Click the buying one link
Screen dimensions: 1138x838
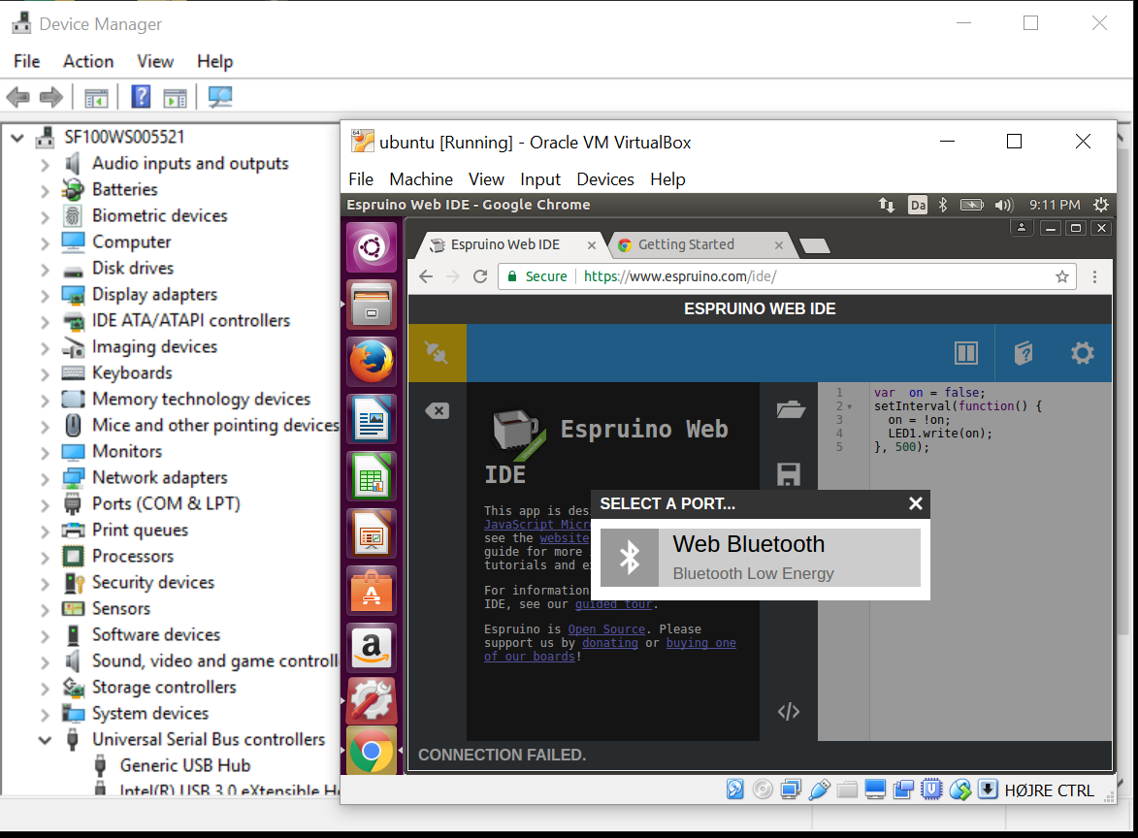point(700,643)
